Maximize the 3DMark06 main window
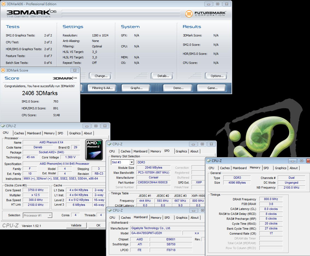The height and width of the screenshot is (256, 310). click(x=218, y=4)
